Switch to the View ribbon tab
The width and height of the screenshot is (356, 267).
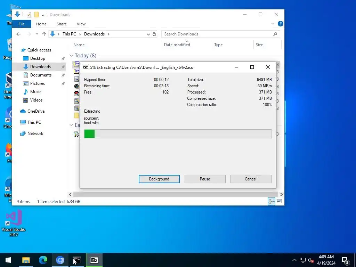(x=81, y=24)
